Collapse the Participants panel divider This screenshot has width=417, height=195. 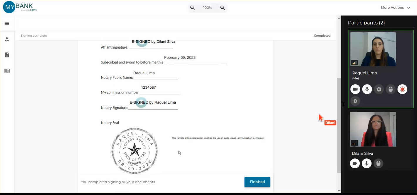pos(342,104)
